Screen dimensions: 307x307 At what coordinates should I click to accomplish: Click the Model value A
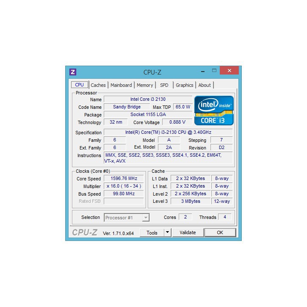pos(169,140)
